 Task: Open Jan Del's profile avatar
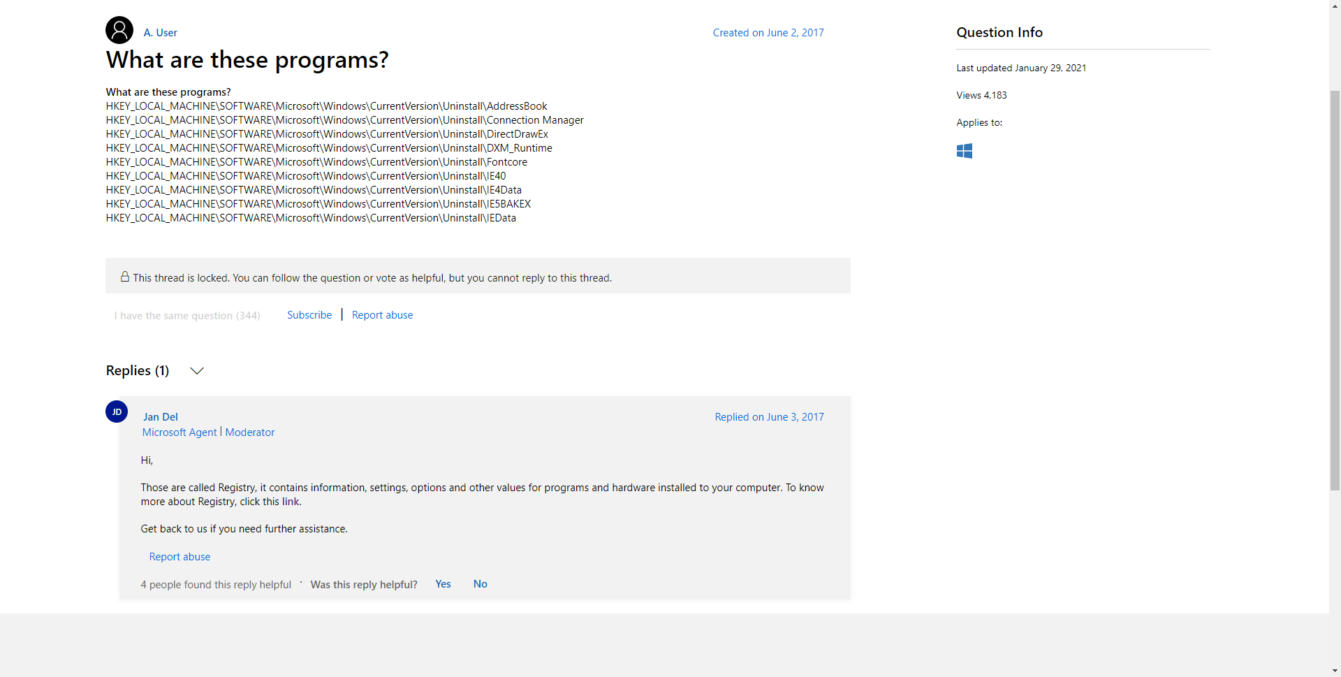click(116, 412)
